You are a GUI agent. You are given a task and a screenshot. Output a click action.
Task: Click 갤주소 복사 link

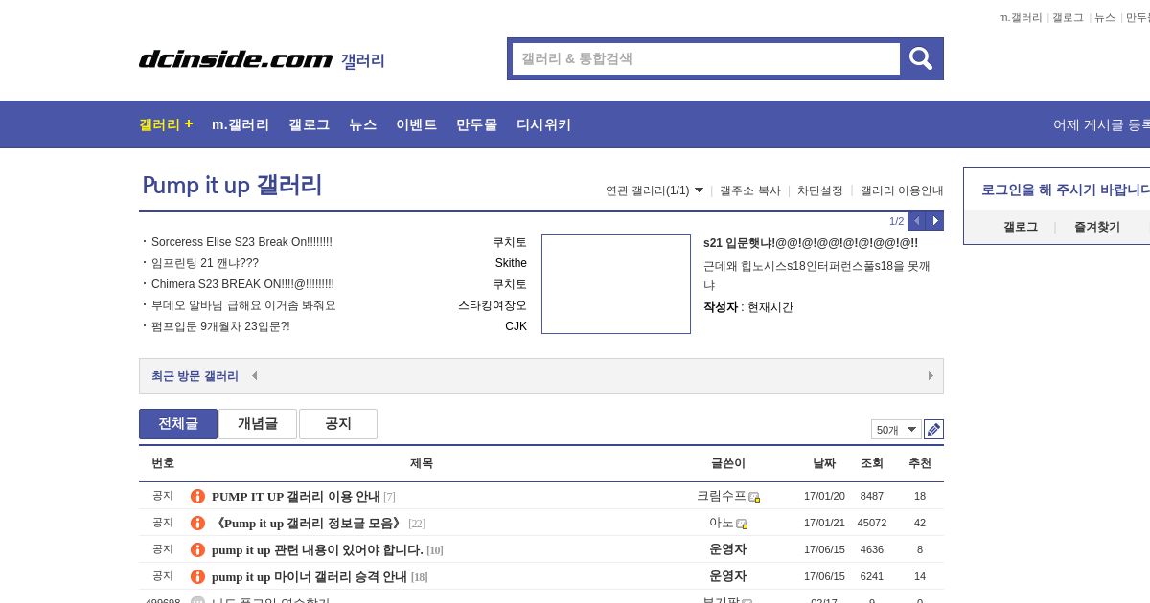pos(750,190)
